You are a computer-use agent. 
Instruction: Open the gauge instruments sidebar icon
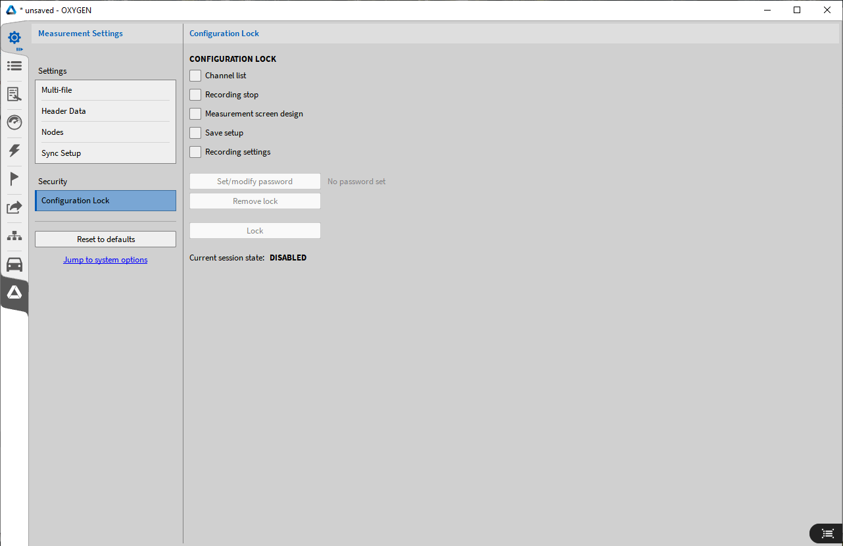14,122
